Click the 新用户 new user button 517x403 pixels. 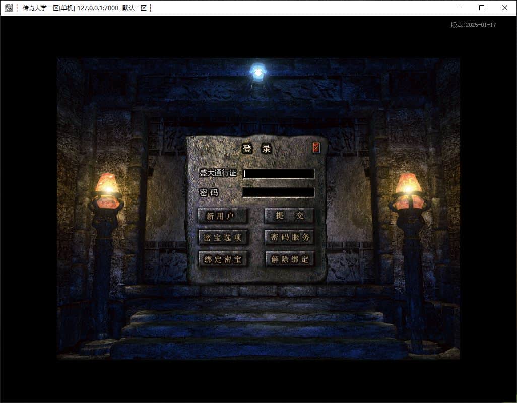click(x=223, y=216)
